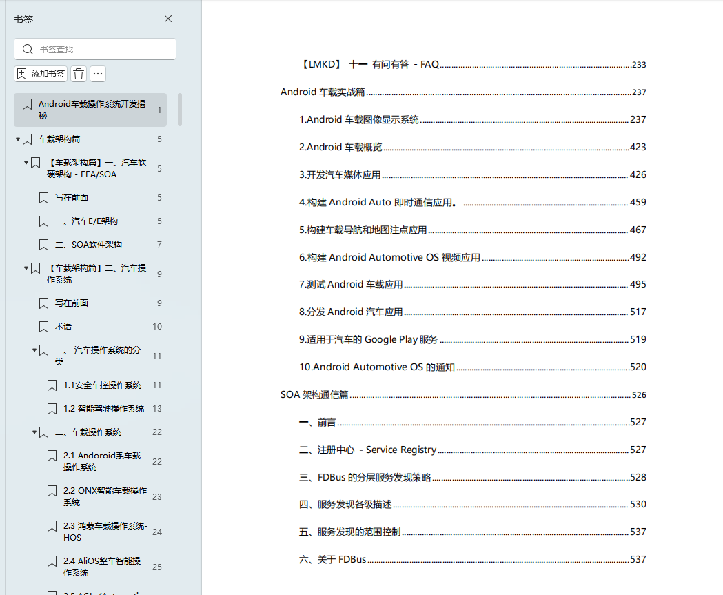Click TOC entry 10.Android Automotive OS 的通知
723x595 pixels.
(473, 367)
